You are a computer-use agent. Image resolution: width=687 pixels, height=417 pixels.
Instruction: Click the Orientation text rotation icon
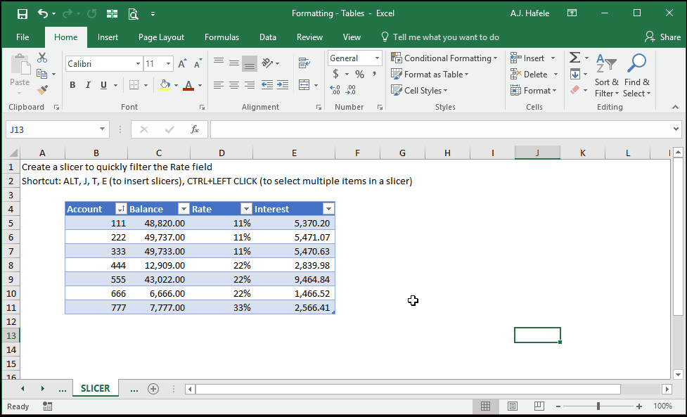[267, 63]
